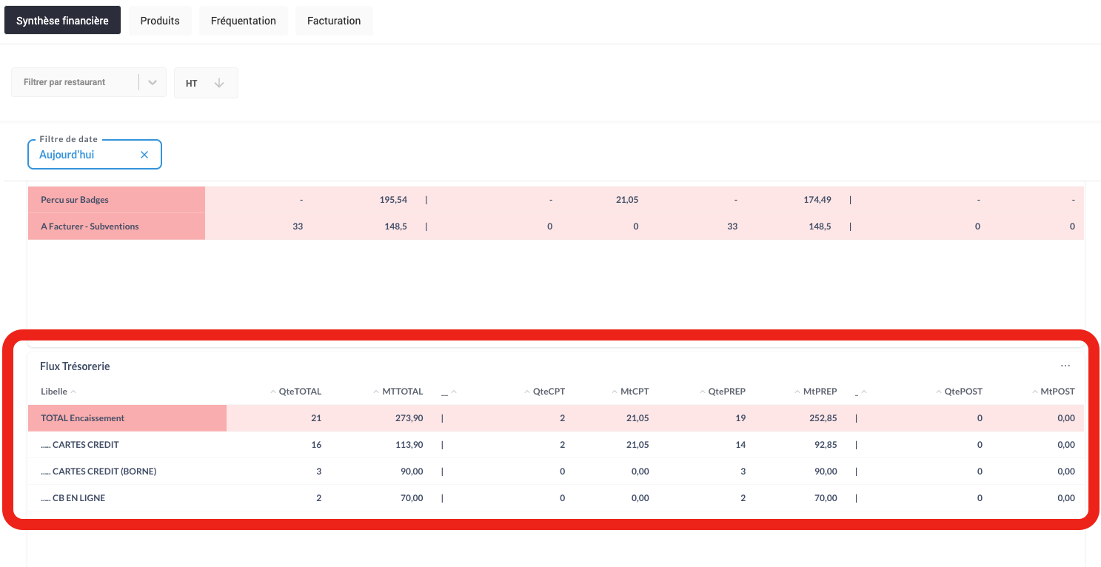Toggle the HT price mode
This screenshot has width=1101, height=567.
pos(192,83)
